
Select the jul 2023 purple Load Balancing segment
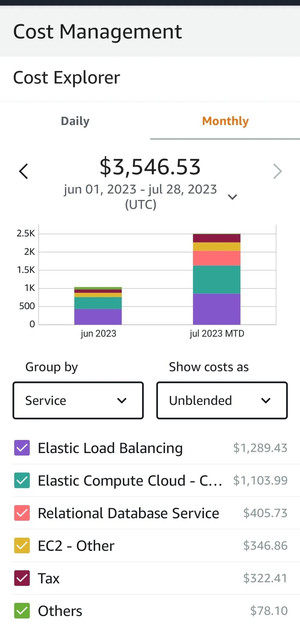pos(217,309)
